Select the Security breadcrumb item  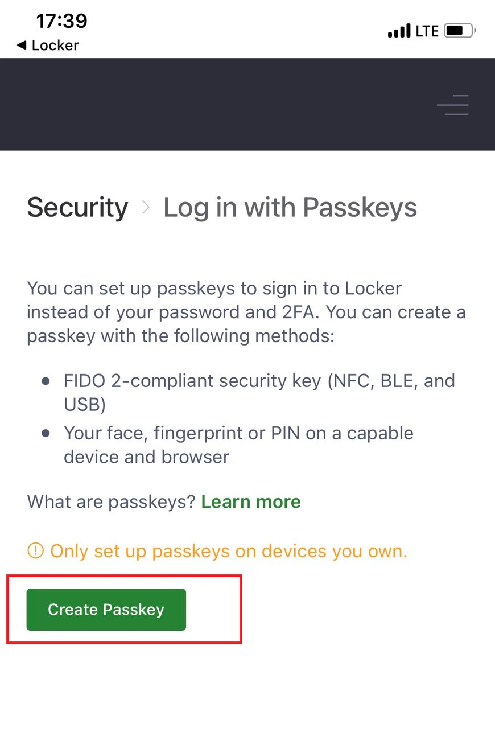[77, 207]
